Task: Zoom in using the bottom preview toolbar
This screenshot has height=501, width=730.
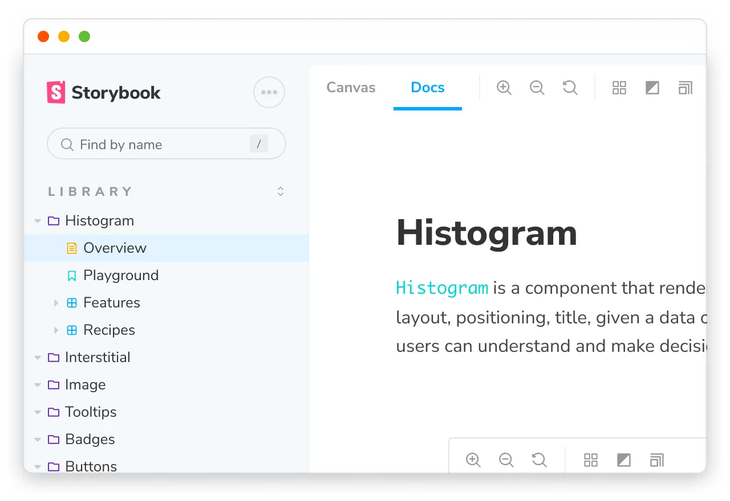Action: coord(473,460)
